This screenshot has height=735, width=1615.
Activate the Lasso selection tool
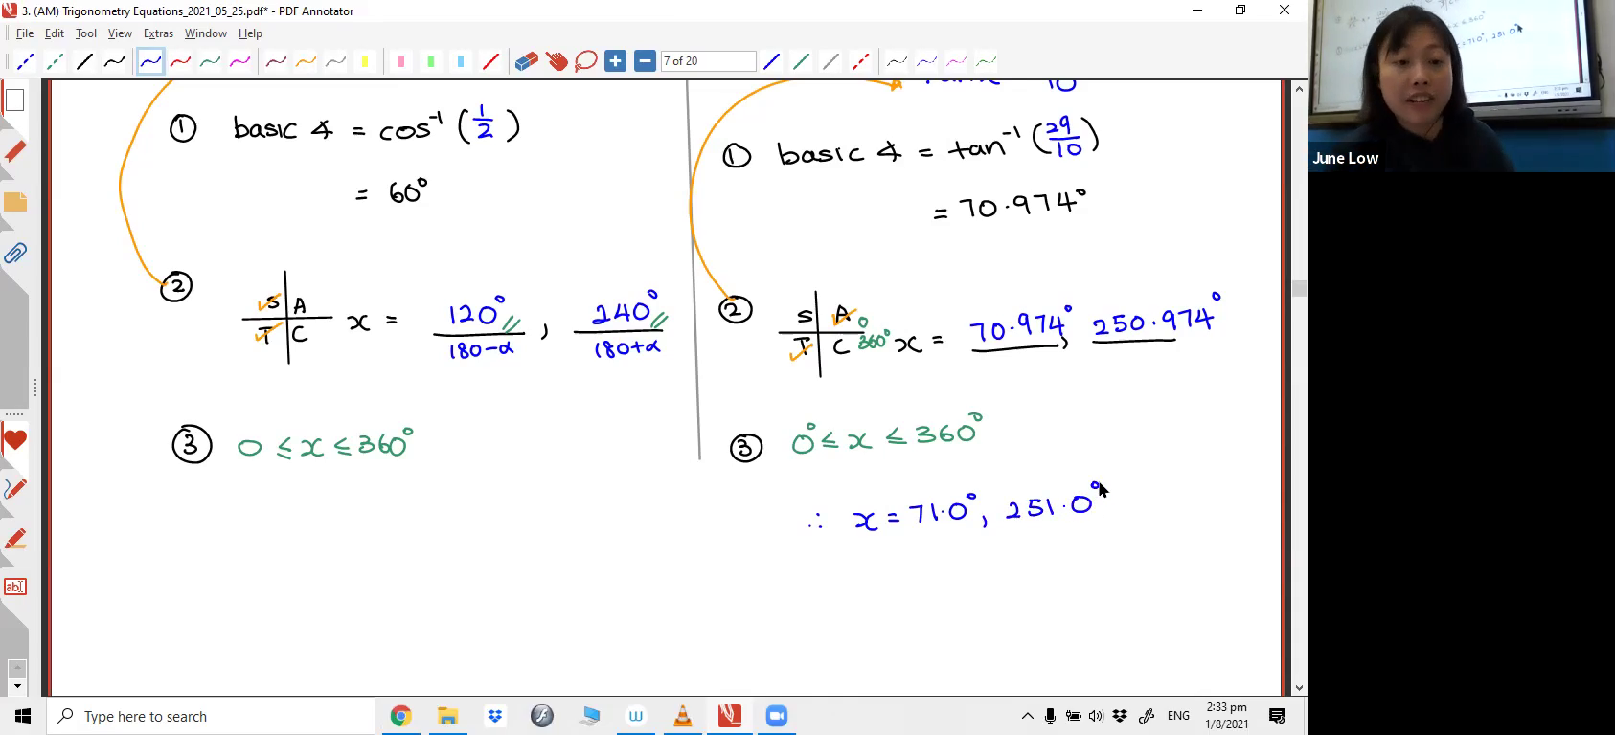pyautogui.click(x=585, y=61)
